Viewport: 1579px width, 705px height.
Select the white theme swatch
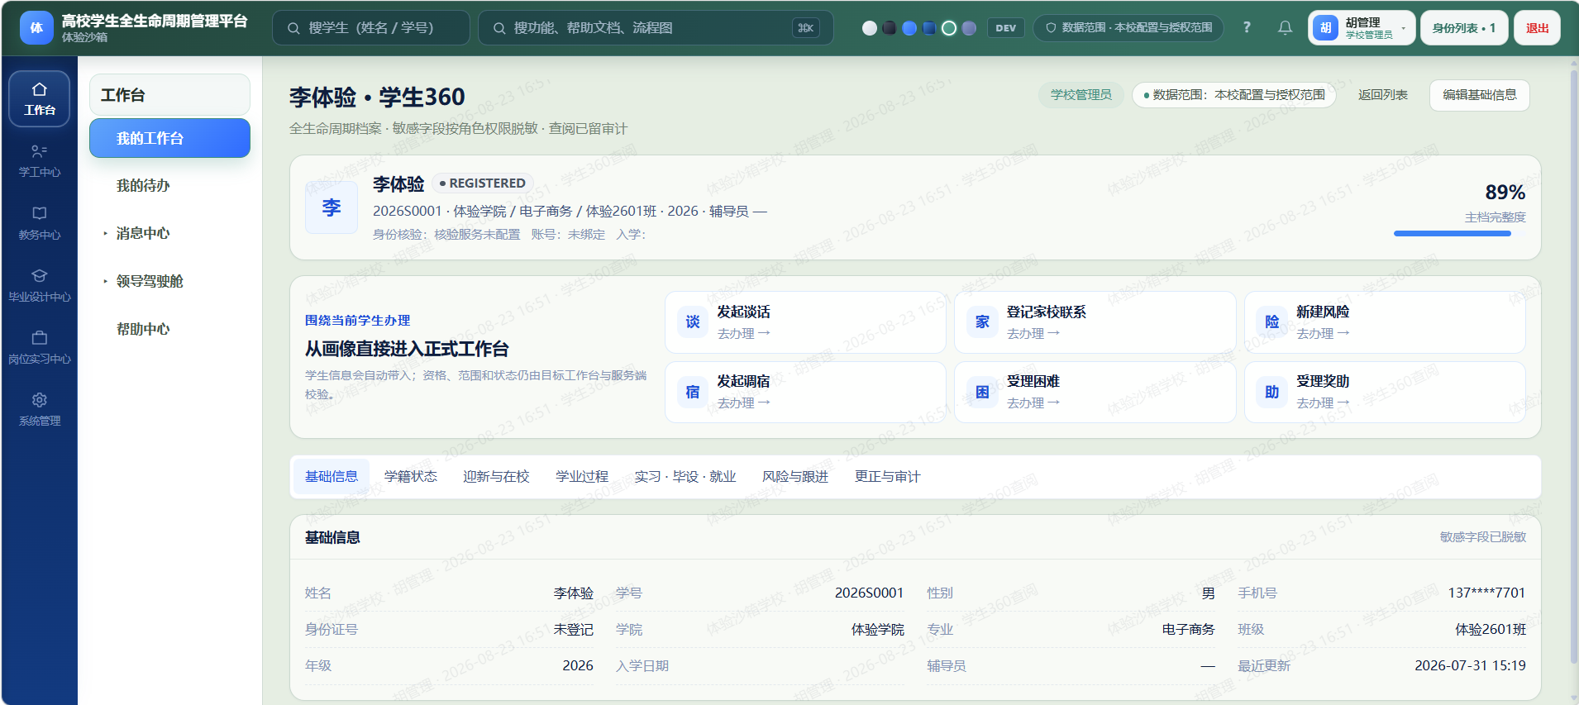click(870, 28)
